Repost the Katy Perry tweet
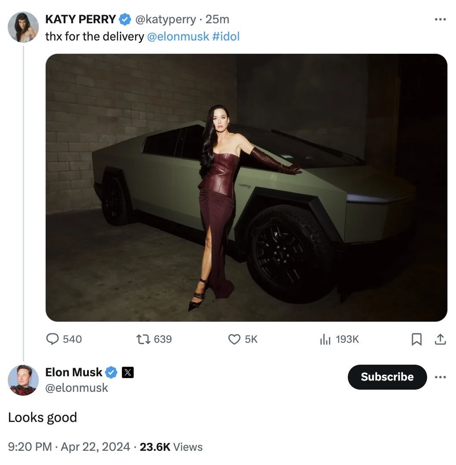The width and height of the screenshot is (456, 465). (x=143, y=339)
